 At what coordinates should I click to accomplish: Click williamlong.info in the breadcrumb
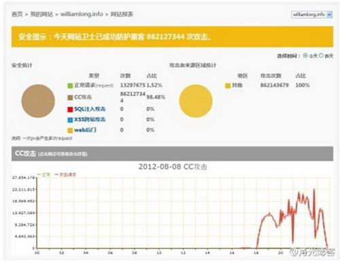(x=82, y=14)
